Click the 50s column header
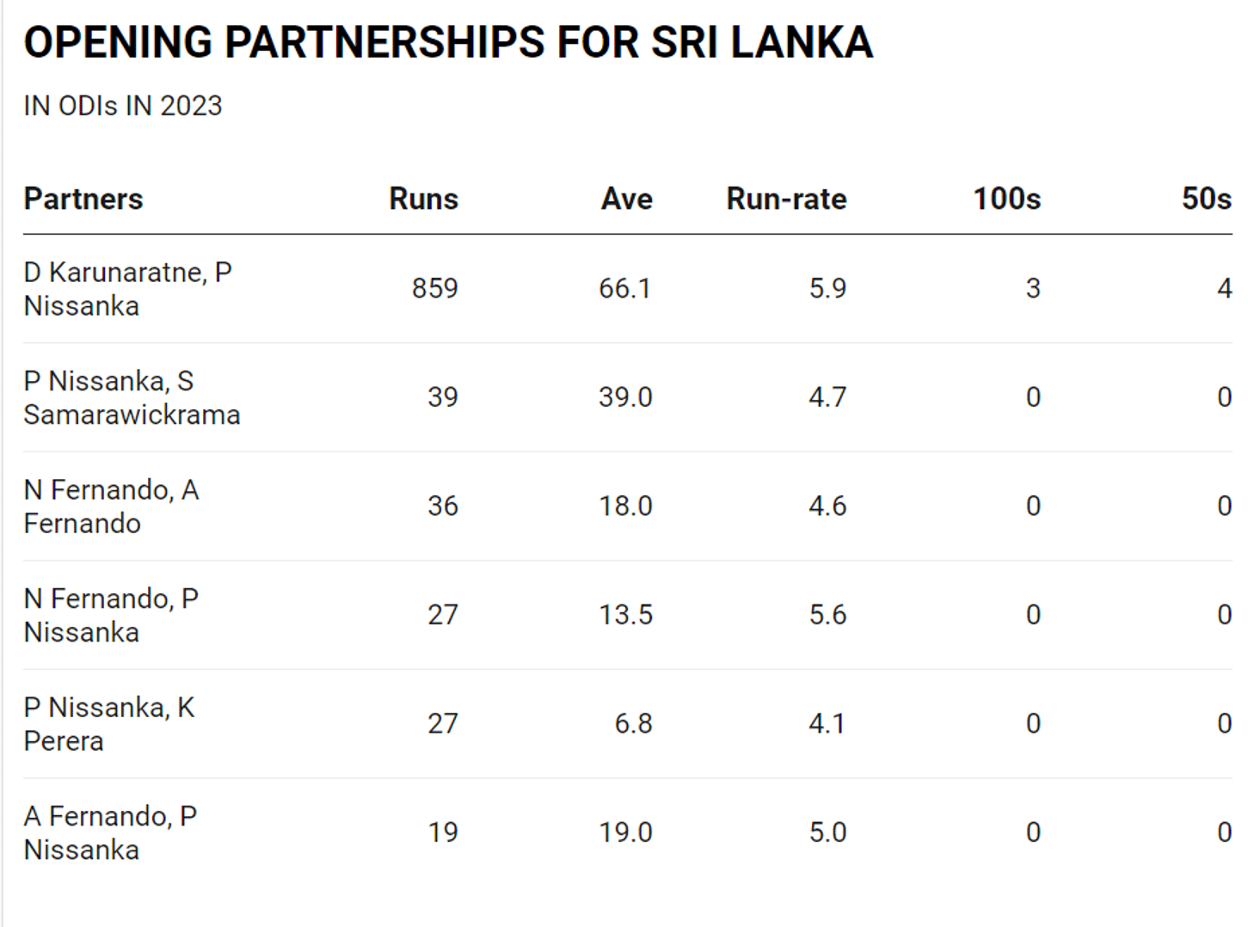Viewport: 1248px width, 927px height. pyautogui.click(x=1206, y=199)
